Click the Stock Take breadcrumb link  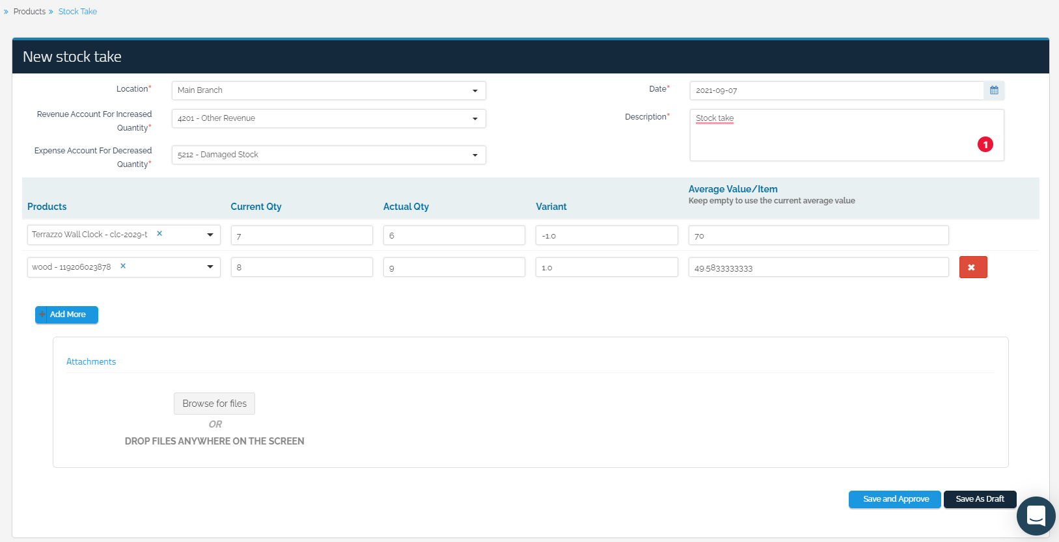(x=77, y=12)
